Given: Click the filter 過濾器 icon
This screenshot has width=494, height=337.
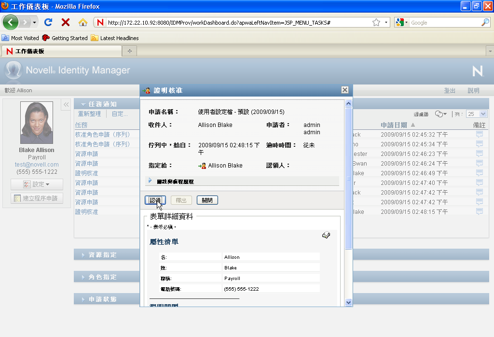Looking at the screenshot, I should [421, 114].
